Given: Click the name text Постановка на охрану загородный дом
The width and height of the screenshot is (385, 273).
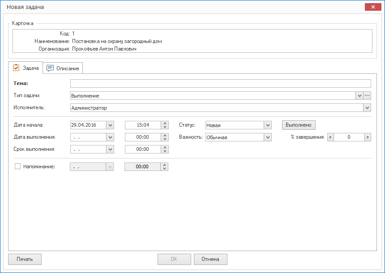Looking at the screenshot, I should (117, 41).
